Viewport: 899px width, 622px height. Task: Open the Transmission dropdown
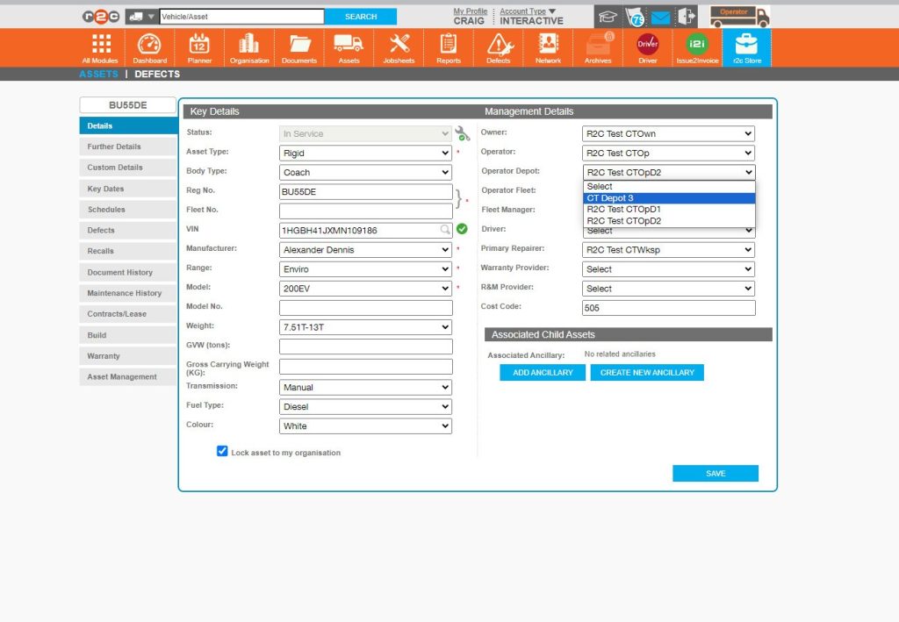click(x=365, y=386)
